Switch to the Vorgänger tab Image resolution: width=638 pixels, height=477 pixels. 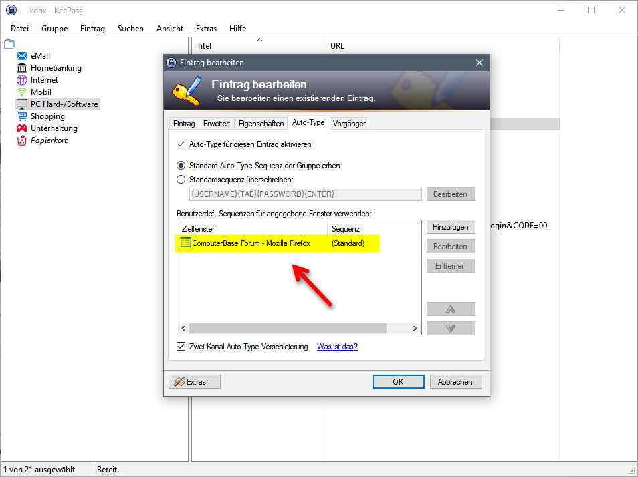349,124
